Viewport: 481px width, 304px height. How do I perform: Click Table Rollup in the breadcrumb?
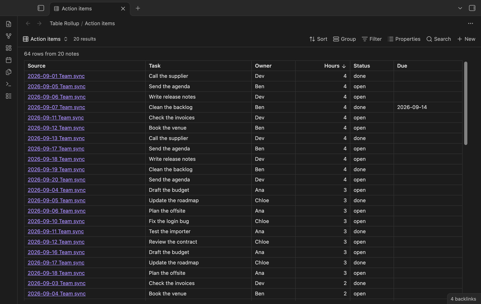pos(64,23)
